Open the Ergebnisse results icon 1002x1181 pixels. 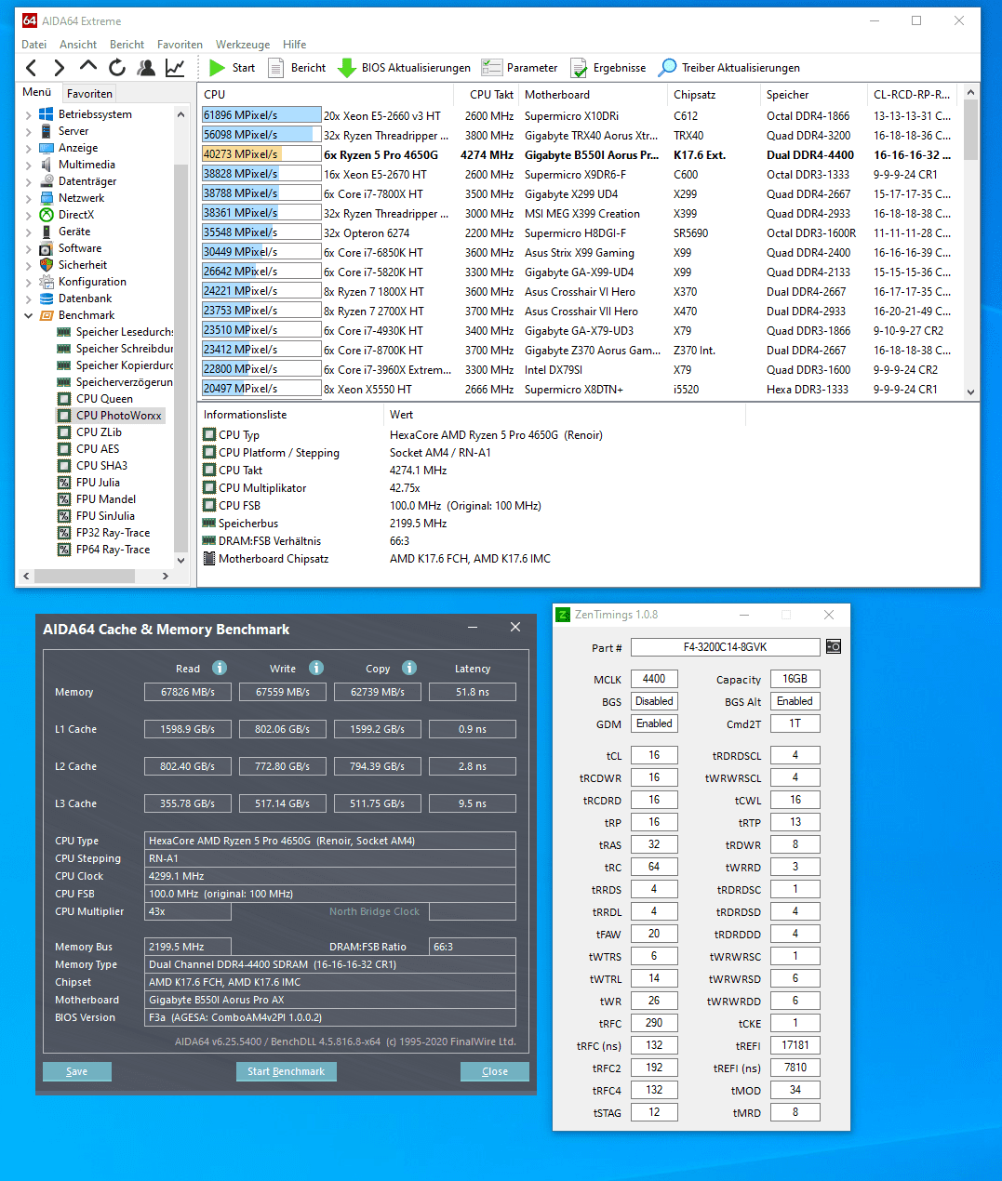579,67
